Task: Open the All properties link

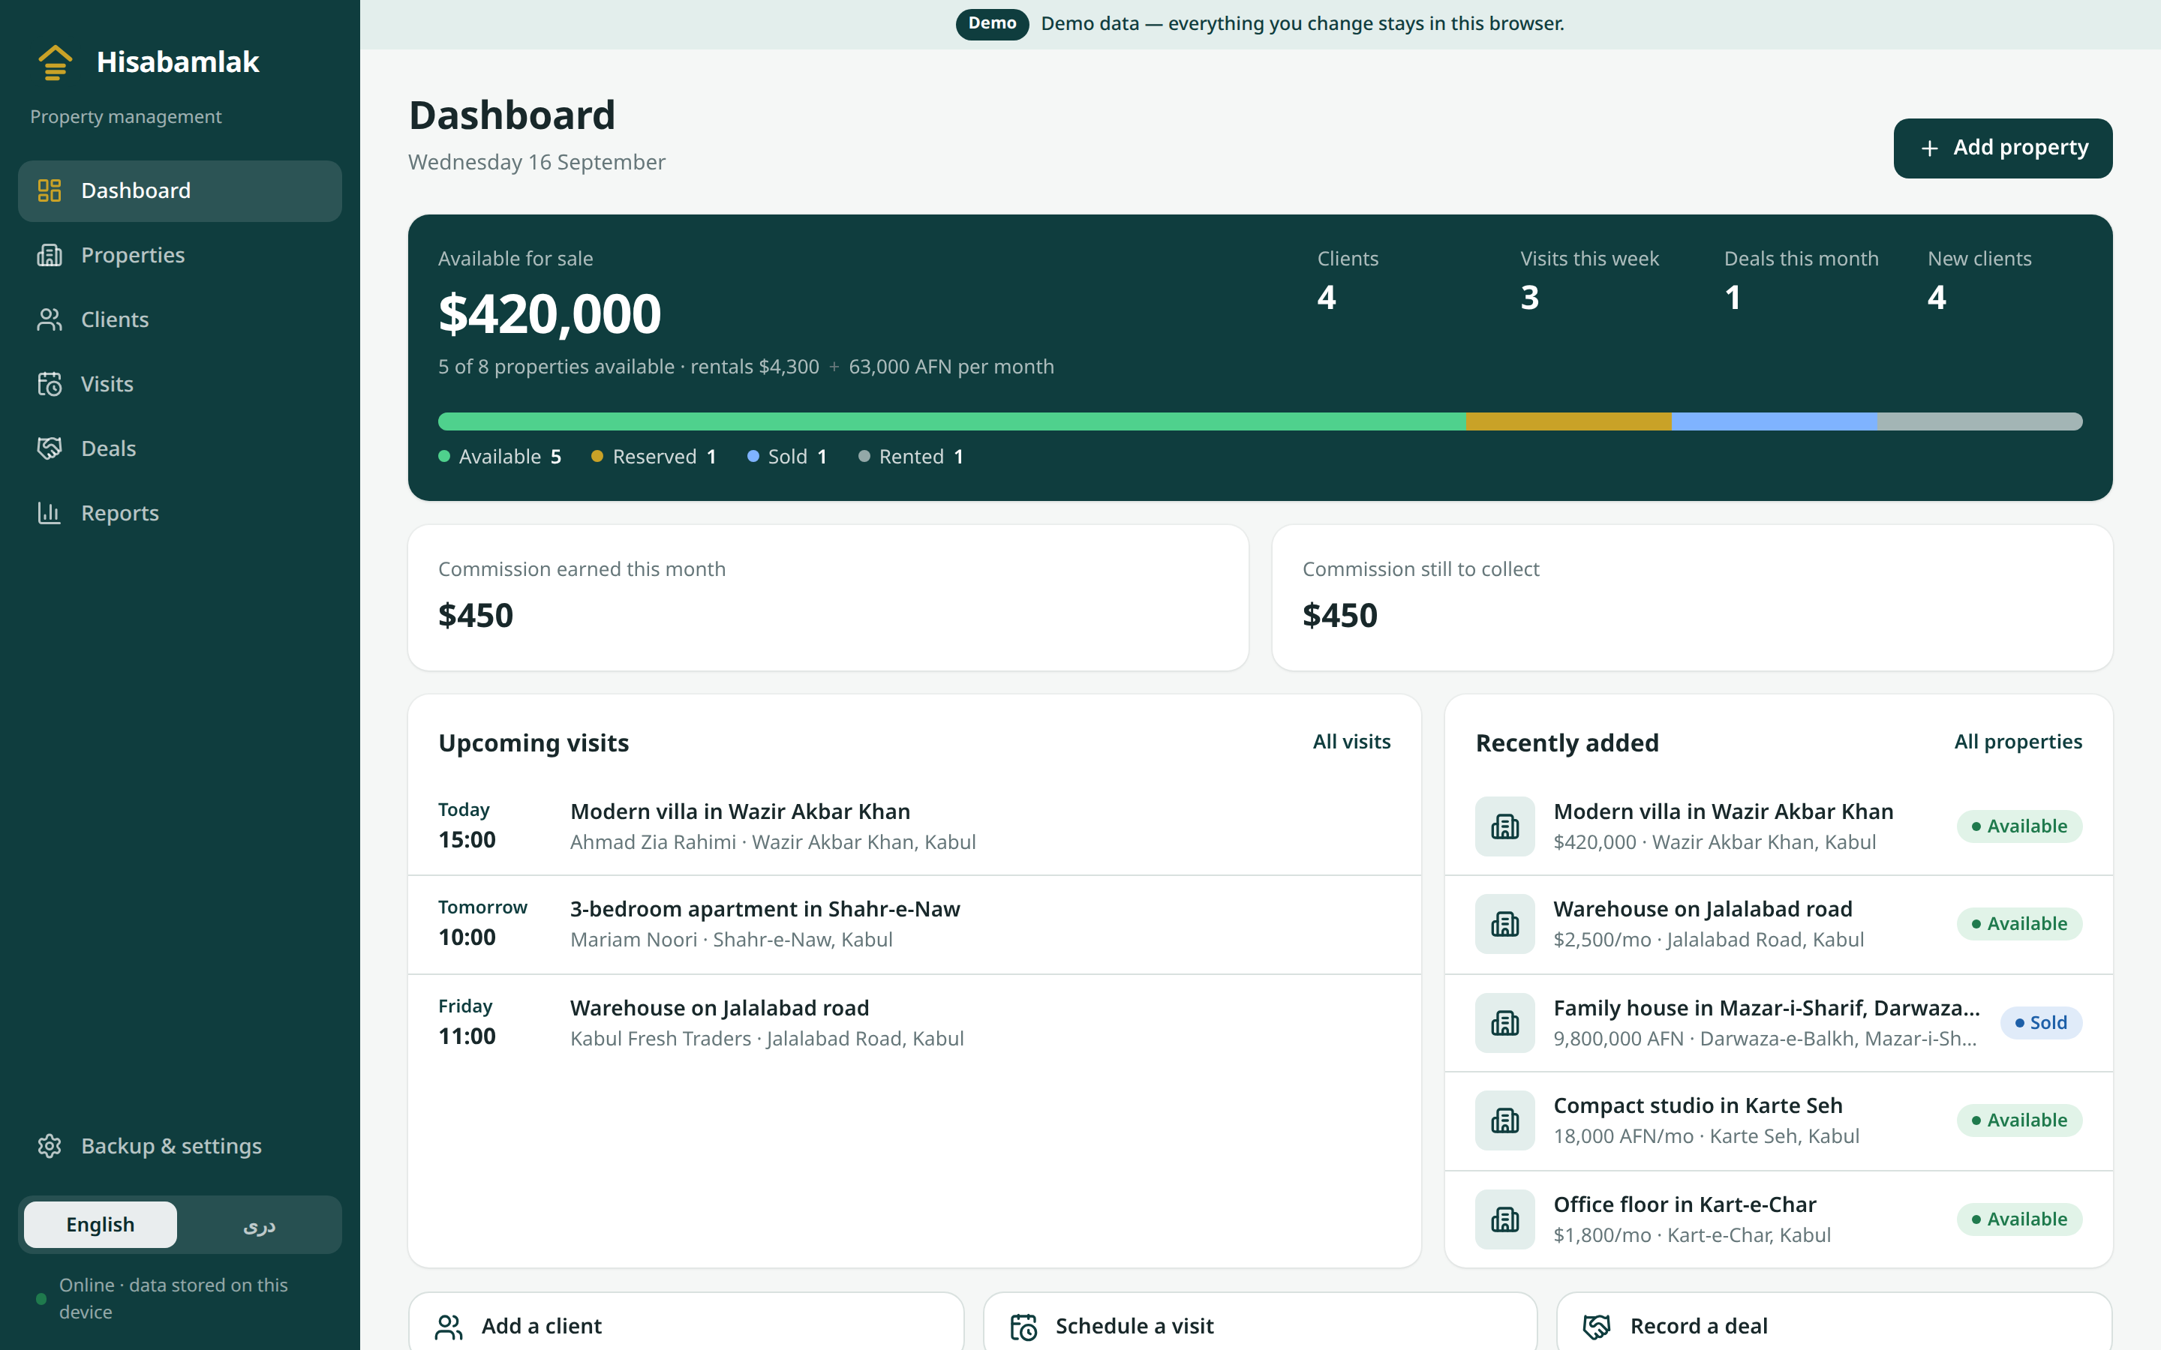Action: click(x=2018, y=741)
